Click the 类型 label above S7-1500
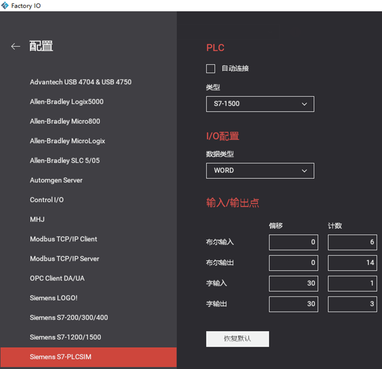This screenshot has width=382, height=369. [213, 87]
